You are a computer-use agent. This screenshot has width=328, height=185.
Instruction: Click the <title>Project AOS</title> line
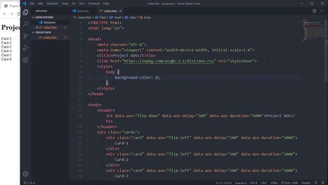click(x=126, y=55)
